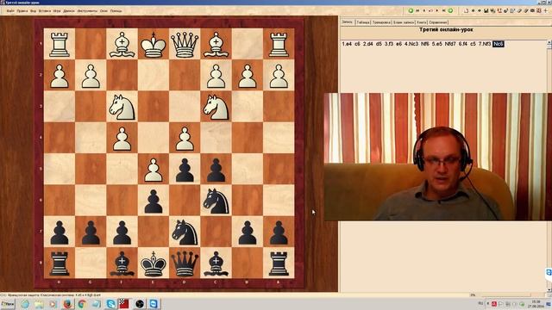Switch to the Книга tab
This screenshot has height=310, width=552.
coord(422,22)
